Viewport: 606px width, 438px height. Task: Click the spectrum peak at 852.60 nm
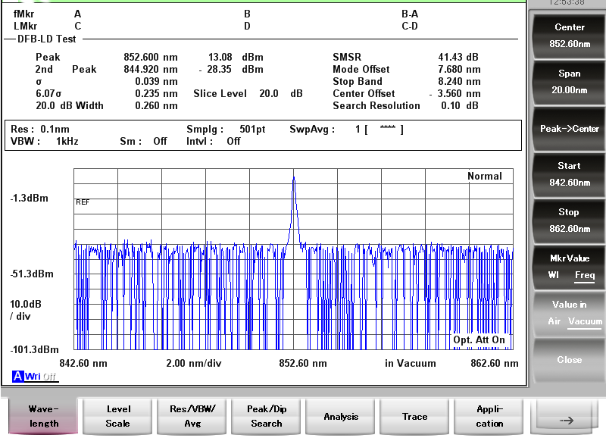pos(293,179)
